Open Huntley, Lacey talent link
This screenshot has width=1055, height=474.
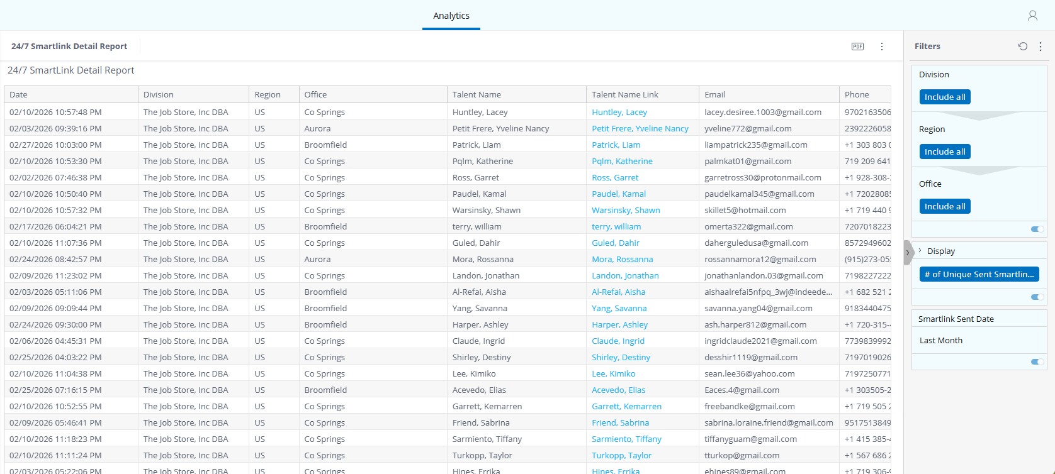[619, 112]
